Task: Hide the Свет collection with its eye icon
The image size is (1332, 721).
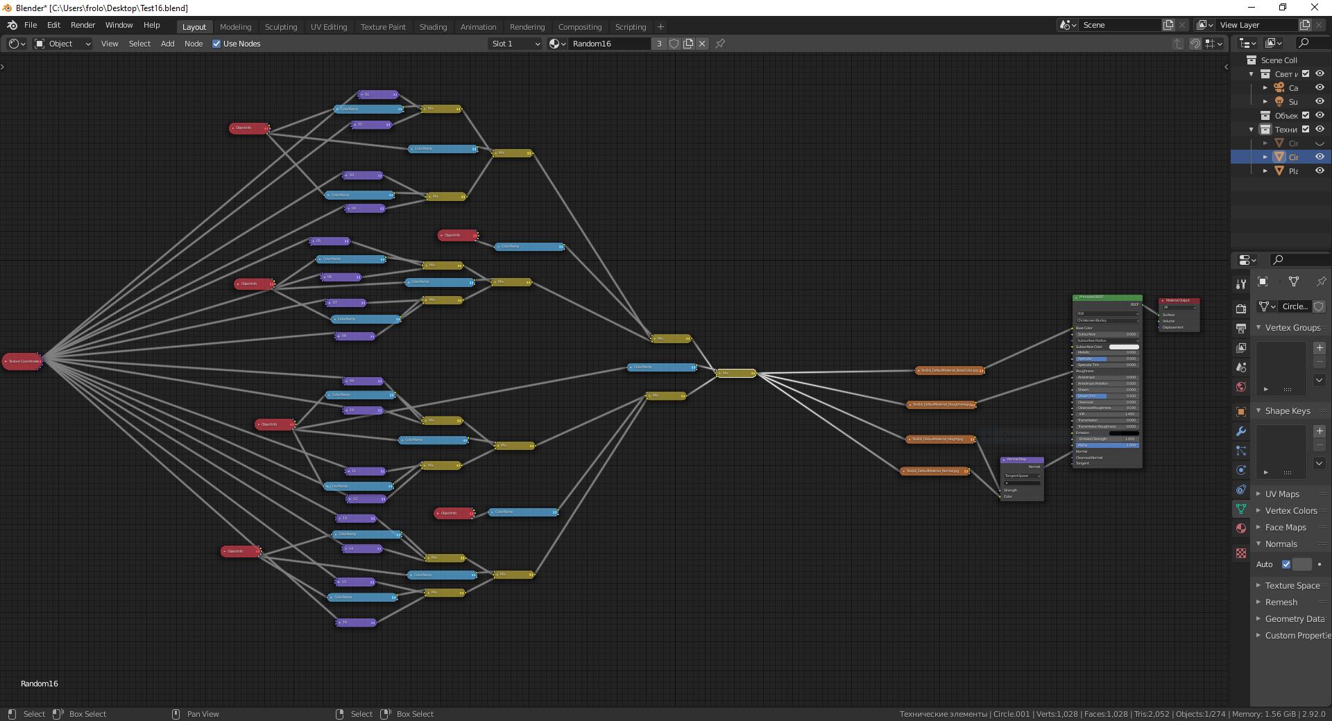Action: click(1320, 73)
